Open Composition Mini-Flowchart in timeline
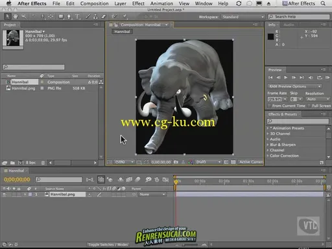332x249 pixels. click(x=89, y=180)
